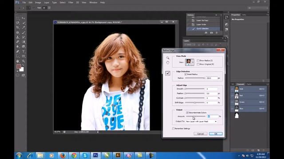Hide the RGB channel visibility eye

click(233, 89)
